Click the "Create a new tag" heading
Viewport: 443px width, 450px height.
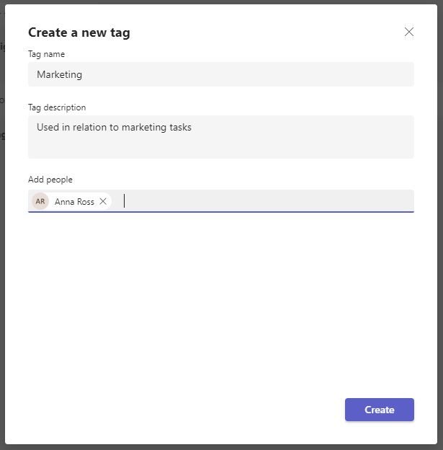(x=79, y=32)
